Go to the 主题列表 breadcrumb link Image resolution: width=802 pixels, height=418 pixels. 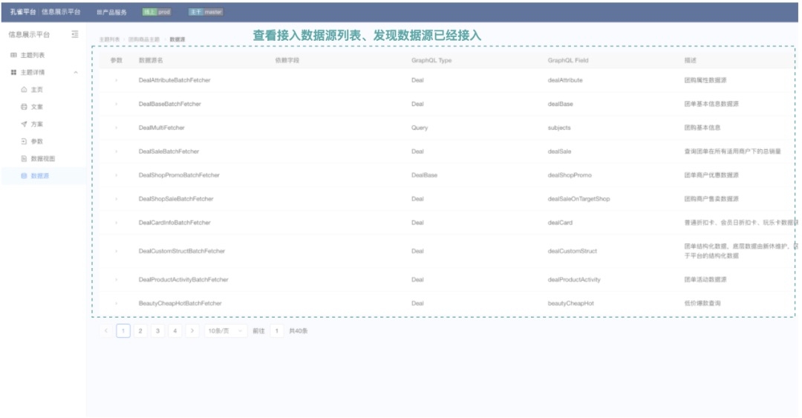click(x=108, y=39)
